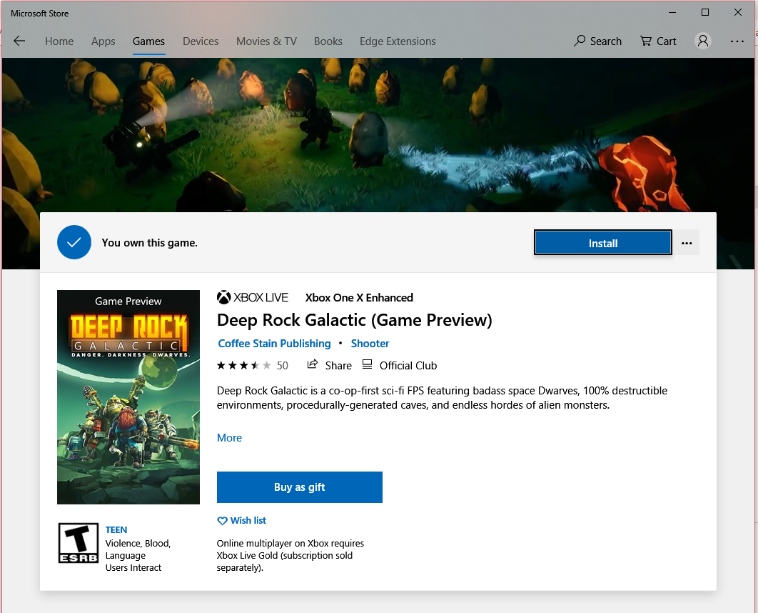Click the Buy as gift button

click(300, 487)
